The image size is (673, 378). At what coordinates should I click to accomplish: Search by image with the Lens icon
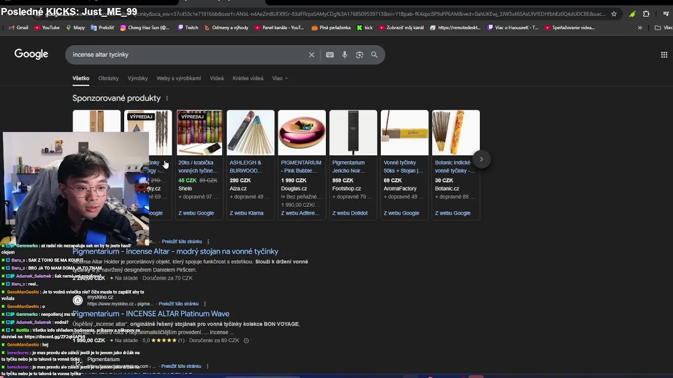(360, 55)
